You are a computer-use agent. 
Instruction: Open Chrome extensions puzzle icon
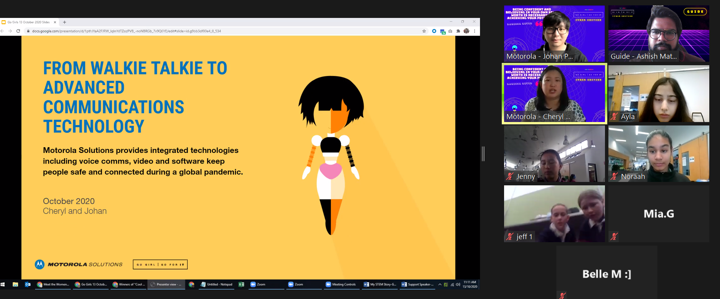458,31
